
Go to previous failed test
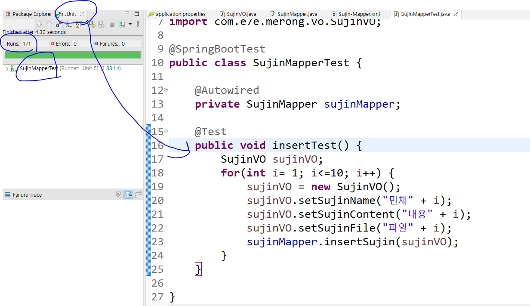49,24
